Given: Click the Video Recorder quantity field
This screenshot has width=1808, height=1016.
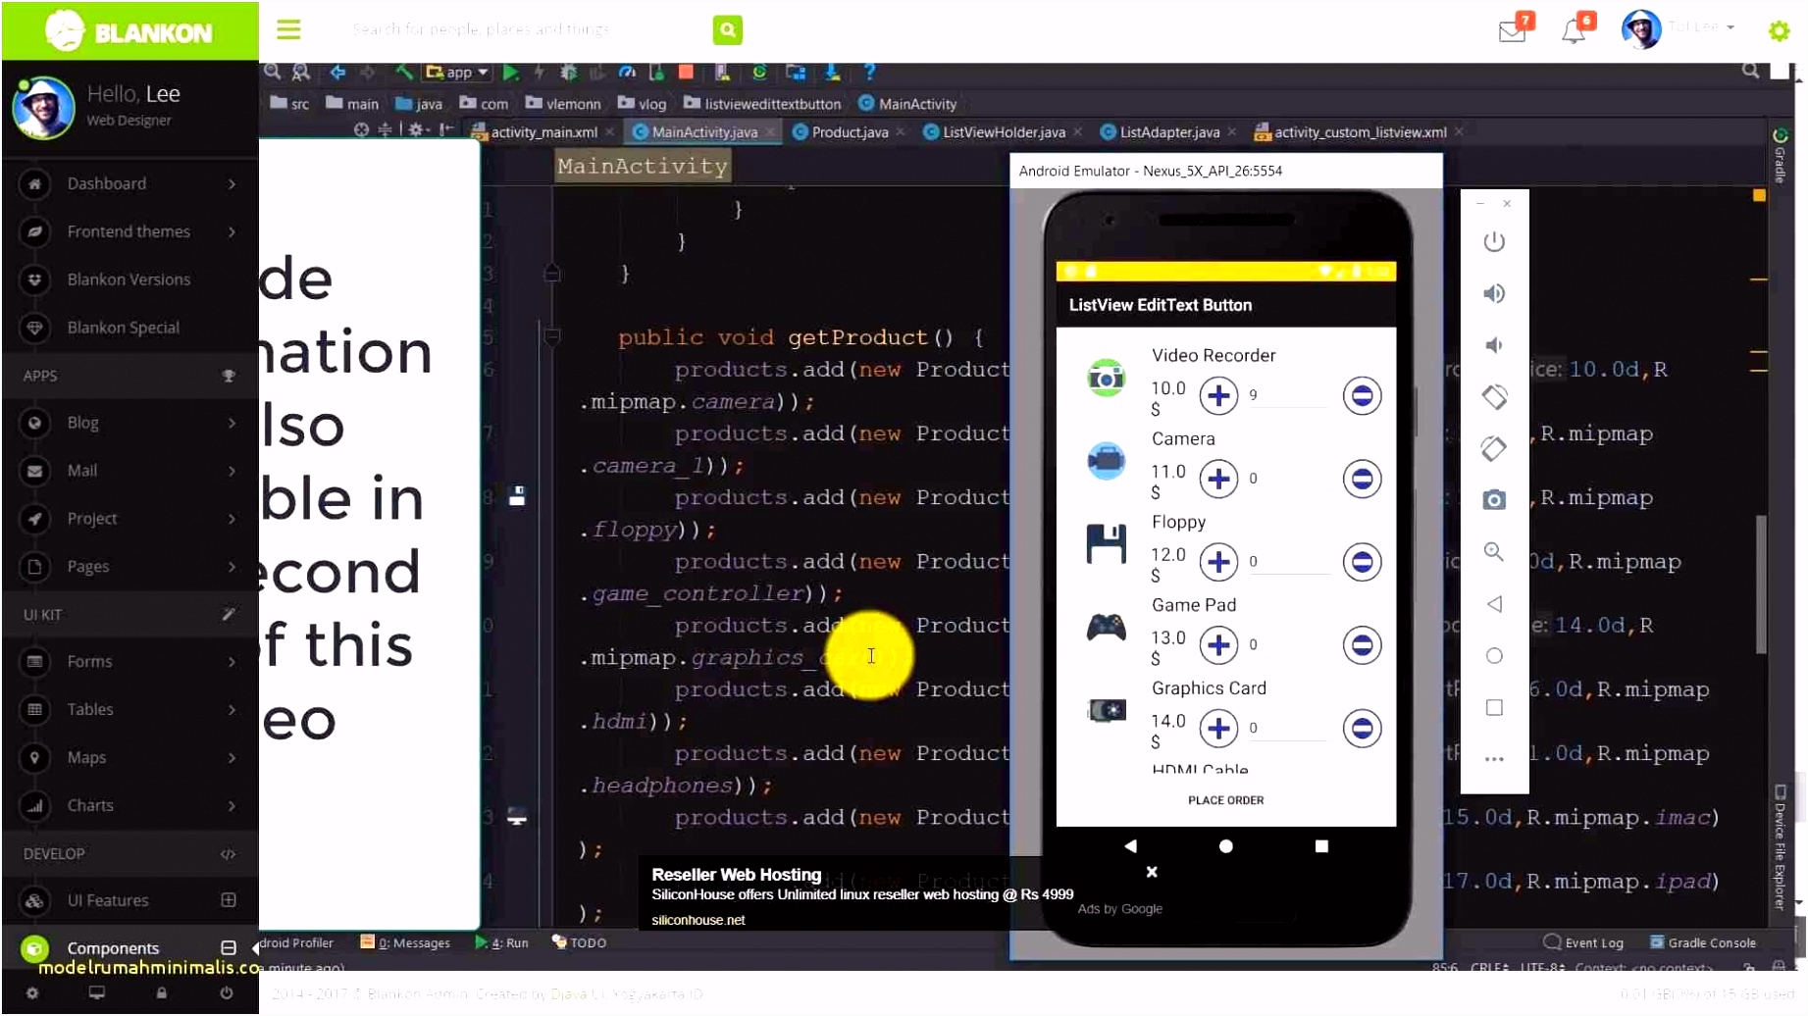Looking at the screenshot, I should pos(1286,395).
